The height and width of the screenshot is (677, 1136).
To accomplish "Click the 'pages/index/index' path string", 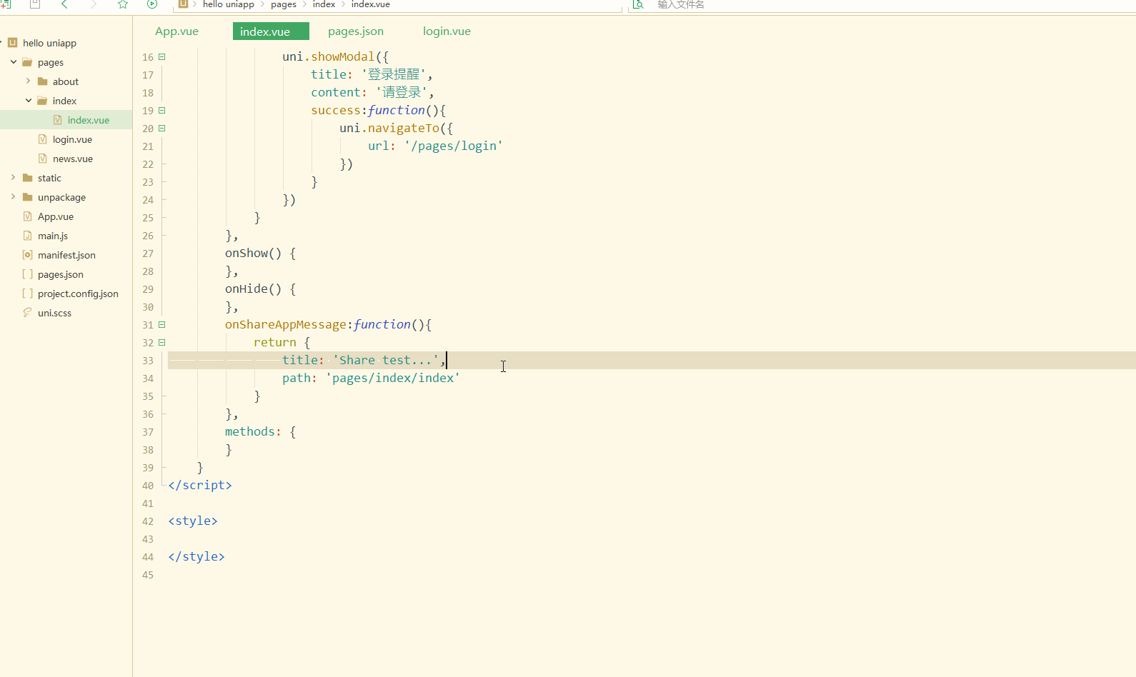I will [x=393, y=378].
